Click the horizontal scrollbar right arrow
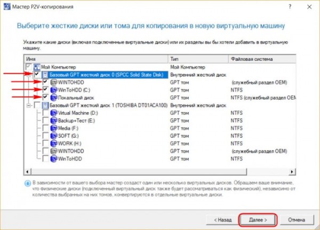Viewport: 320px width, 230px height. [292, 172]
